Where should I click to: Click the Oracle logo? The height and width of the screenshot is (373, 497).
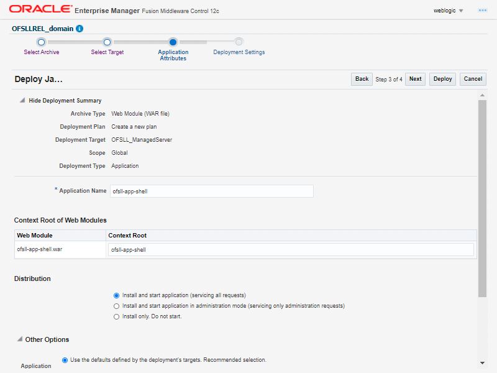coord(40,9)
